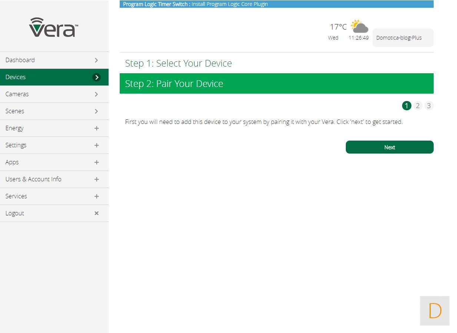Screen dimensions: 457x333
Task: Click the Logout X icon
Action: (96, 213)
